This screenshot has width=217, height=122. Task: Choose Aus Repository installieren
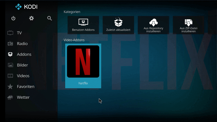[153, 25]
